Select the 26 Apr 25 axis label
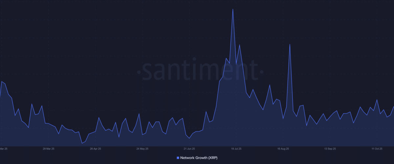 coord(96,149)
